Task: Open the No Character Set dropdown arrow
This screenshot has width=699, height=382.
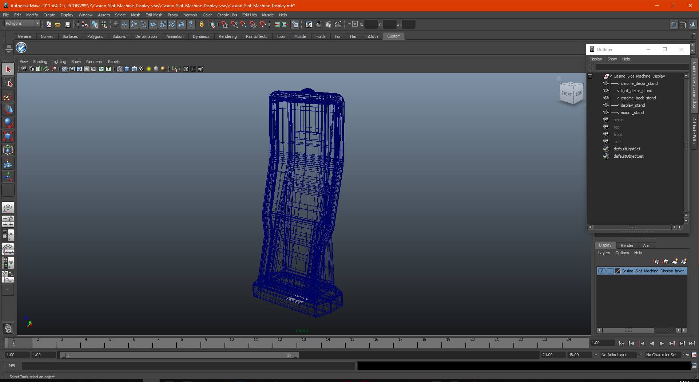Action: pos(640,355)
